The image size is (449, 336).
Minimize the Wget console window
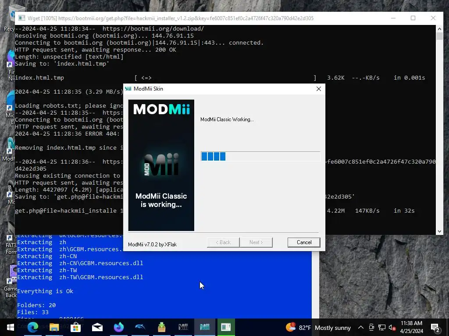[393, 18]
